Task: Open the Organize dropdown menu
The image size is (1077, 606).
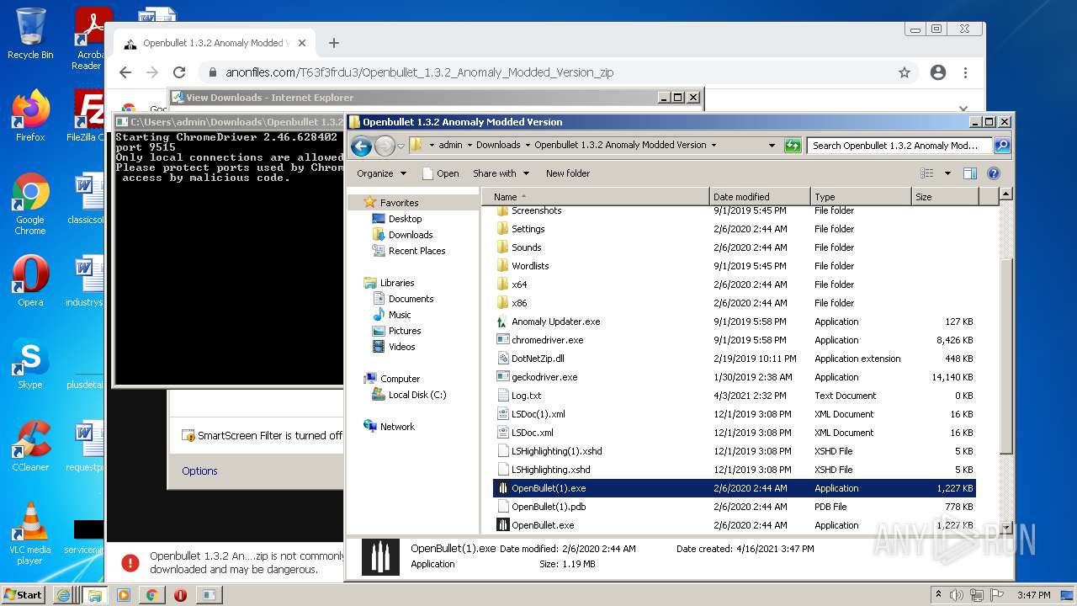Action: (x=381, y=173)
